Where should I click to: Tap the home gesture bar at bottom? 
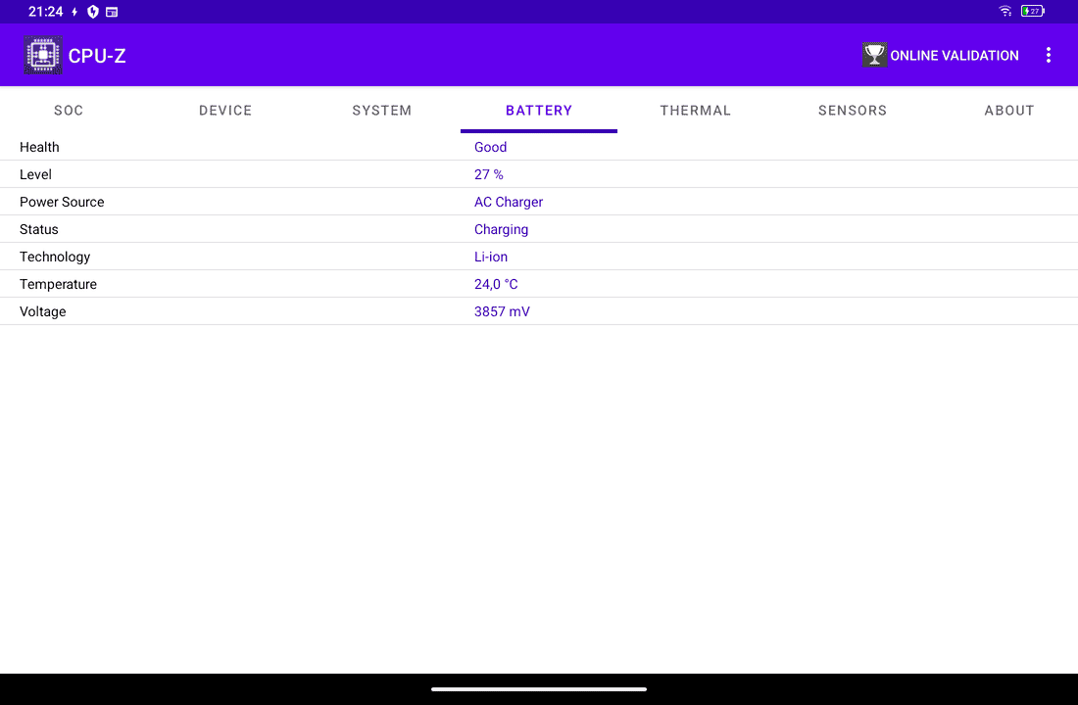(x=539, y=689)
